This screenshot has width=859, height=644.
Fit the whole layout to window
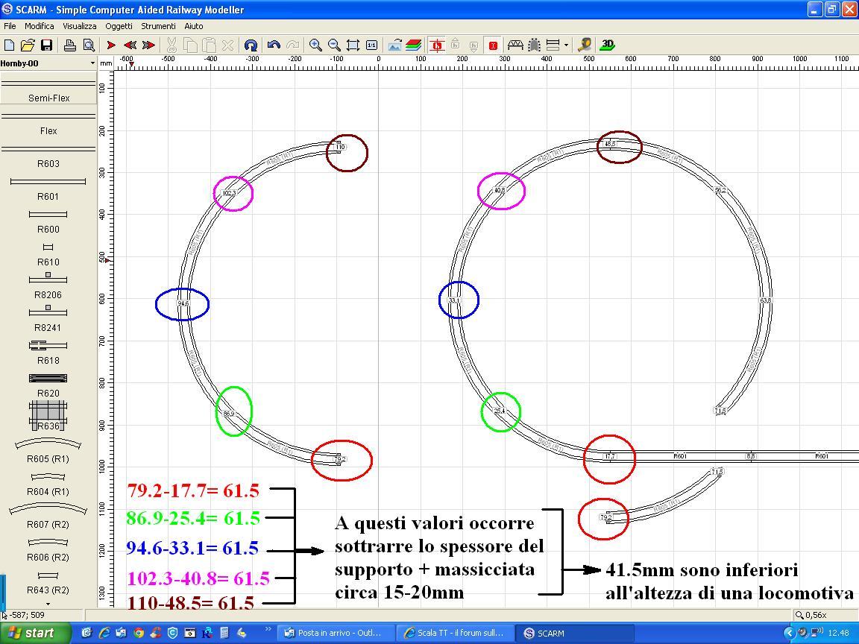pyautogui.click(x=353, y=45)
